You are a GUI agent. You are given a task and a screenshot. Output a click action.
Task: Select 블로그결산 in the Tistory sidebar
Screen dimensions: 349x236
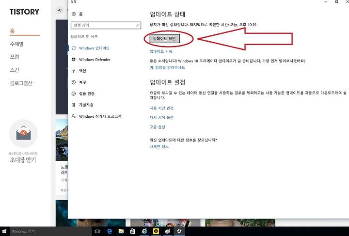coord(21,83)
